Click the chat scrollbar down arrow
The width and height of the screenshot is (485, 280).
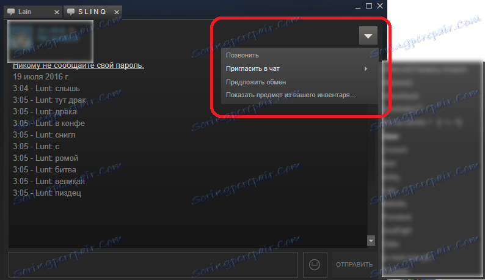(371, 241)
